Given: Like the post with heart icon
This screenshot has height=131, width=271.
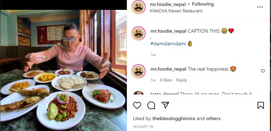Looking at the screenshot, I should coord(137,105).
